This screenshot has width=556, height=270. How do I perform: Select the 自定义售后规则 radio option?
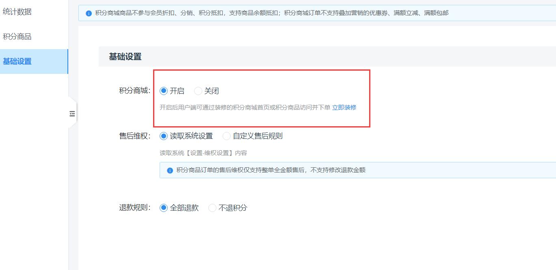[227, 136]
